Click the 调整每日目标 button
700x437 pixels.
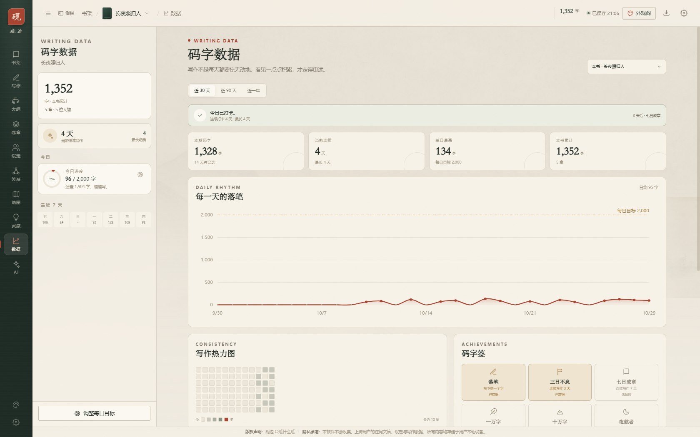[94, 413]
